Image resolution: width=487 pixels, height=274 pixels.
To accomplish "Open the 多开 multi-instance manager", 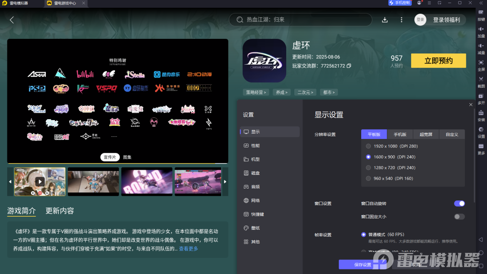I will pyautogui.click(x=481, y=98).
